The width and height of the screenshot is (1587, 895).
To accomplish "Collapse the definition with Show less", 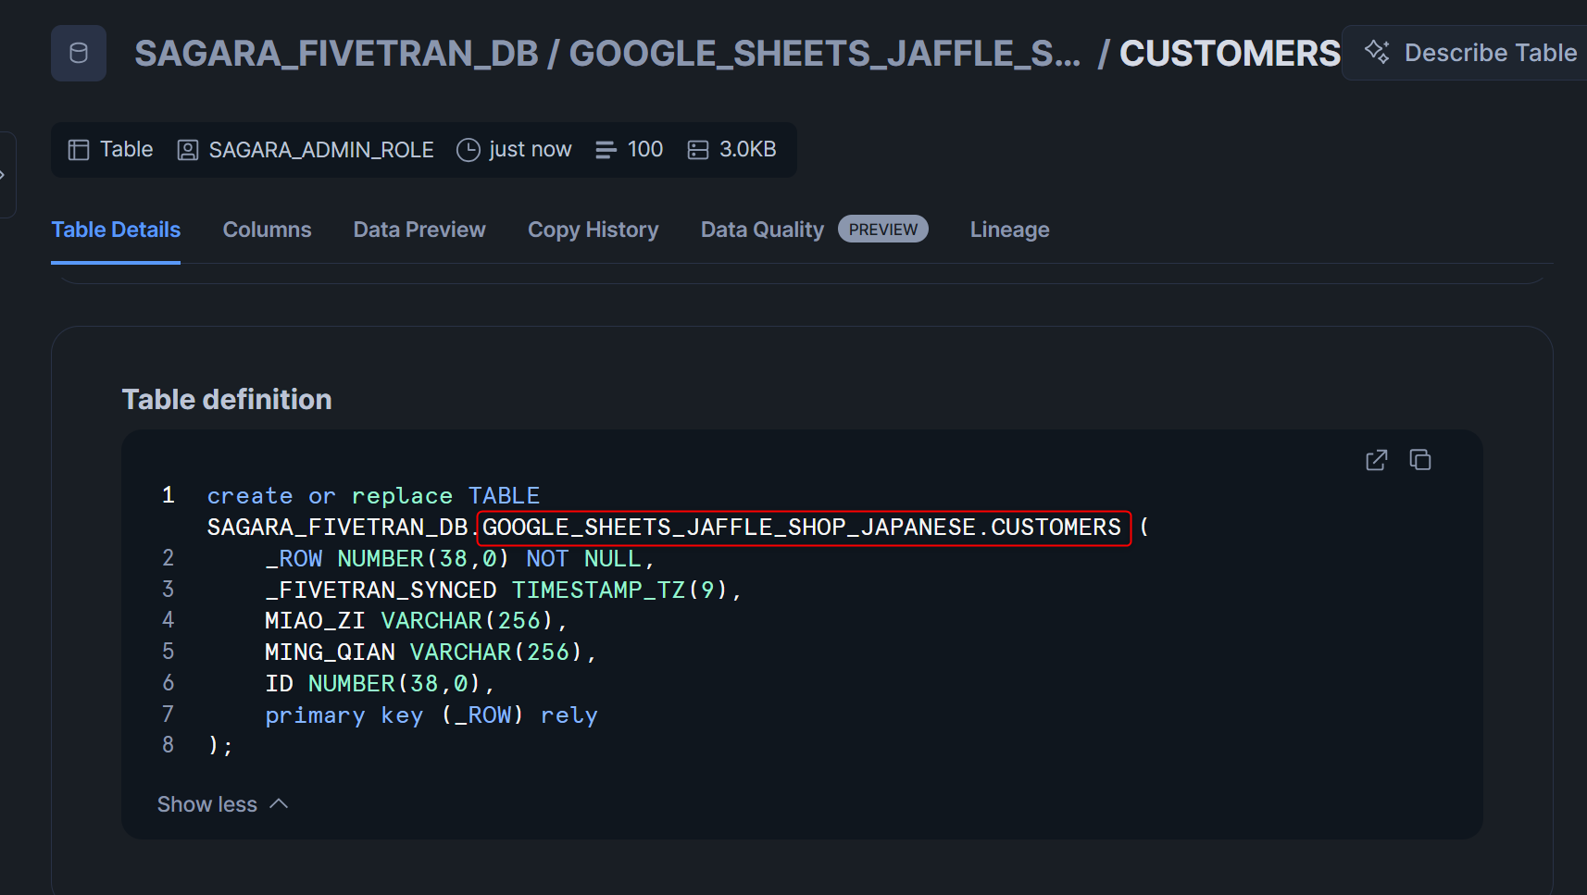I will point(222,804).
